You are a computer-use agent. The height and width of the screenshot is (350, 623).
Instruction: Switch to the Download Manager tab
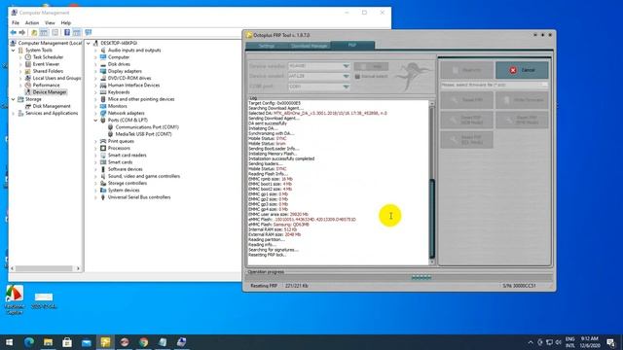tap(310, 46)
